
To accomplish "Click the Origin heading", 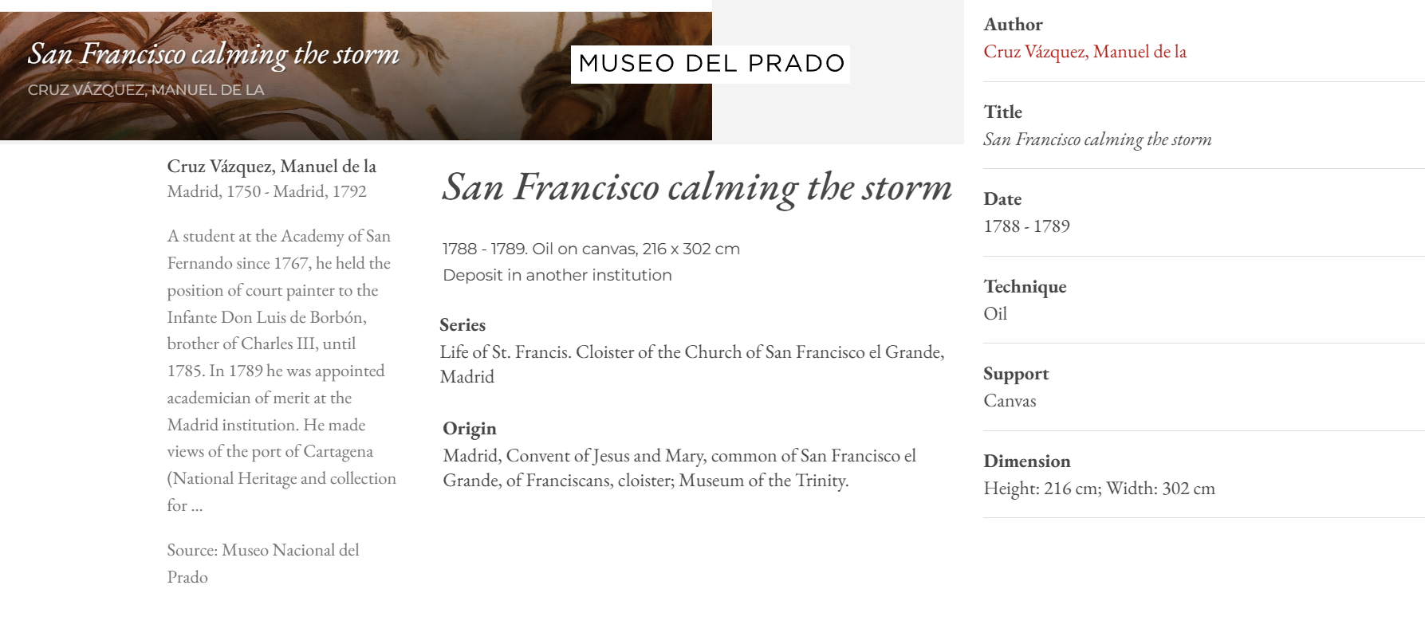I will pyautogui.click(x=469, y=429).
